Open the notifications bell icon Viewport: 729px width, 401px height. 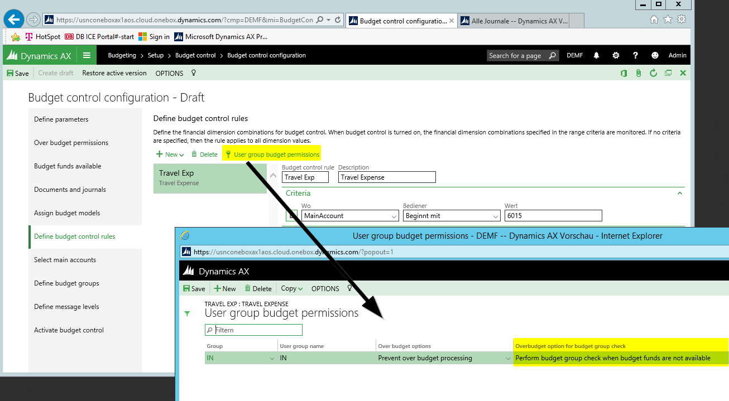596,55
